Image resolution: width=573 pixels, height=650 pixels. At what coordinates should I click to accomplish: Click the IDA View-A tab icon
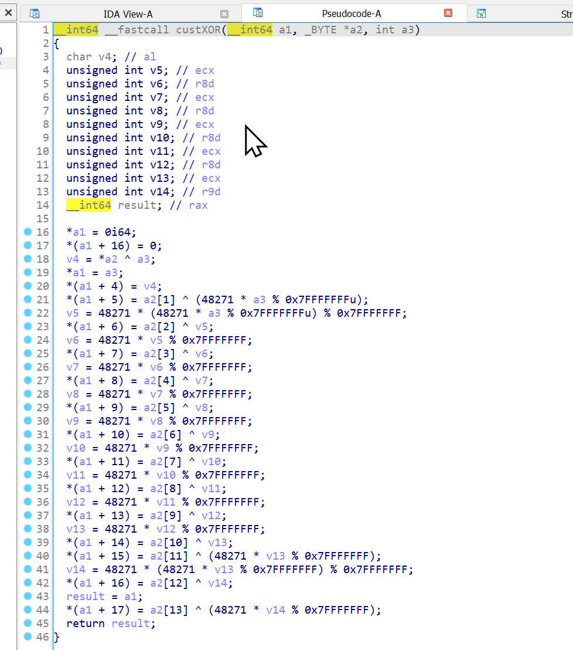[34, 13]
